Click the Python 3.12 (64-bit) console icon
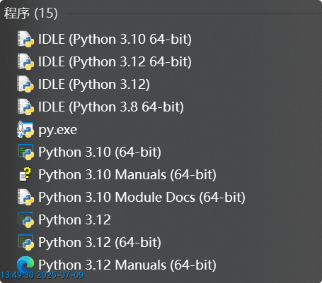This screenshot has width=322, height=283. (x=25, y=242)
